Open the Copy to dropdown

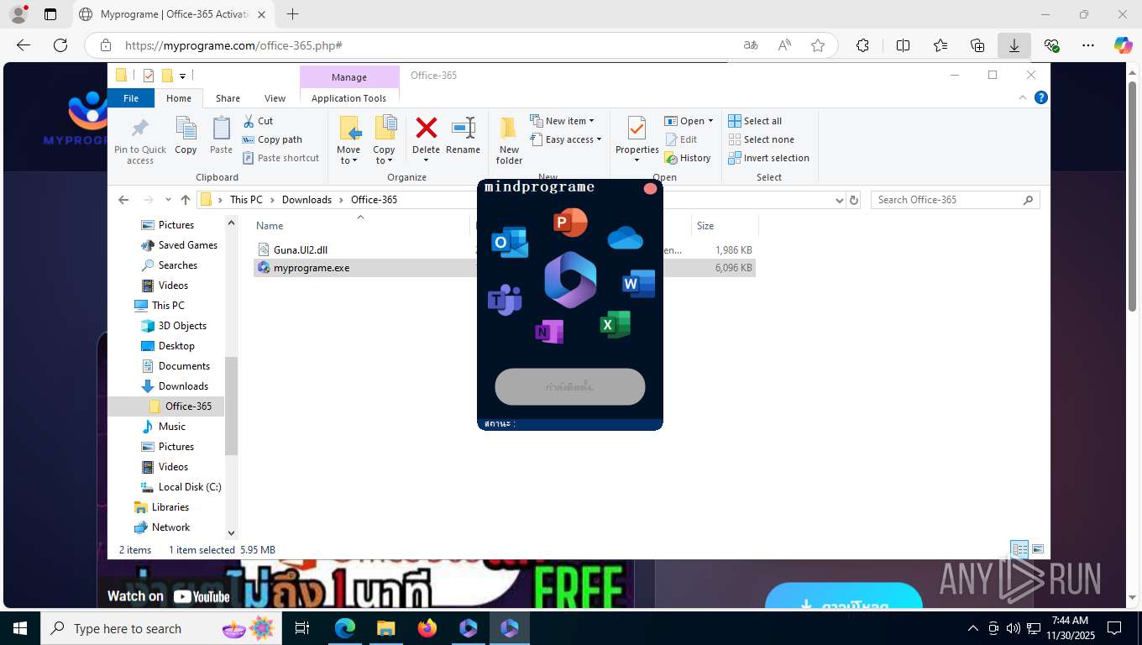tap(385, 141)
